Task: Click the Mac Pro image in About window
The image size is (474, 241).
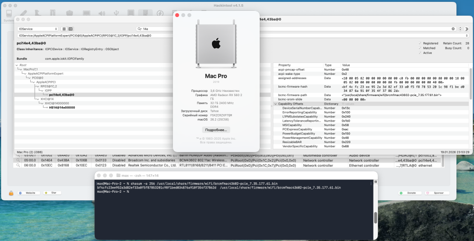Action: pyautogui.click(x=216, y=44)
